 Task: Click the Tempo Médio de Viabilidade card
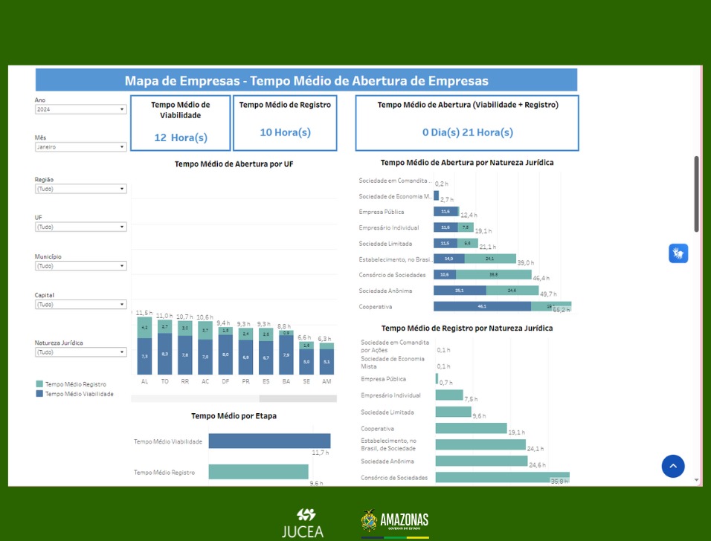(180, 123)
